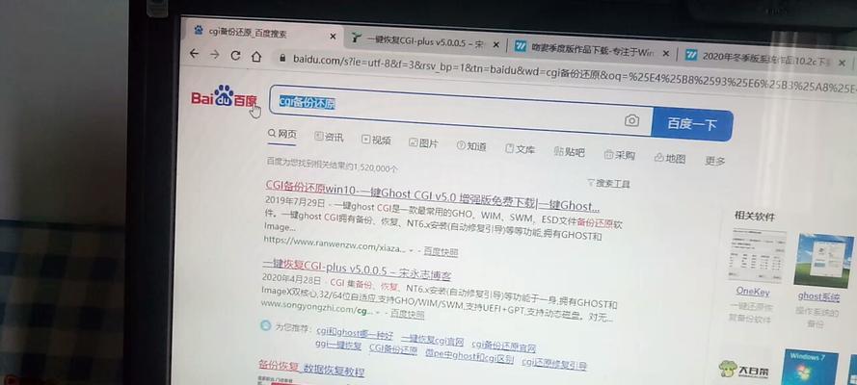Click related search 一键恢复cgi官网
This screenshot has width=857, height=385.
coord(432,340)
